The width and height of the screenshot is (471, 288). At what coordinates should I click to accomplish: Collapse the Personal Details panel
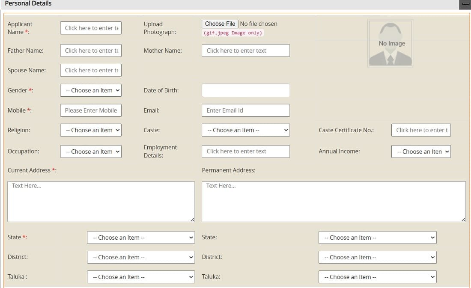pyautogui.click(x=465, y=4)
